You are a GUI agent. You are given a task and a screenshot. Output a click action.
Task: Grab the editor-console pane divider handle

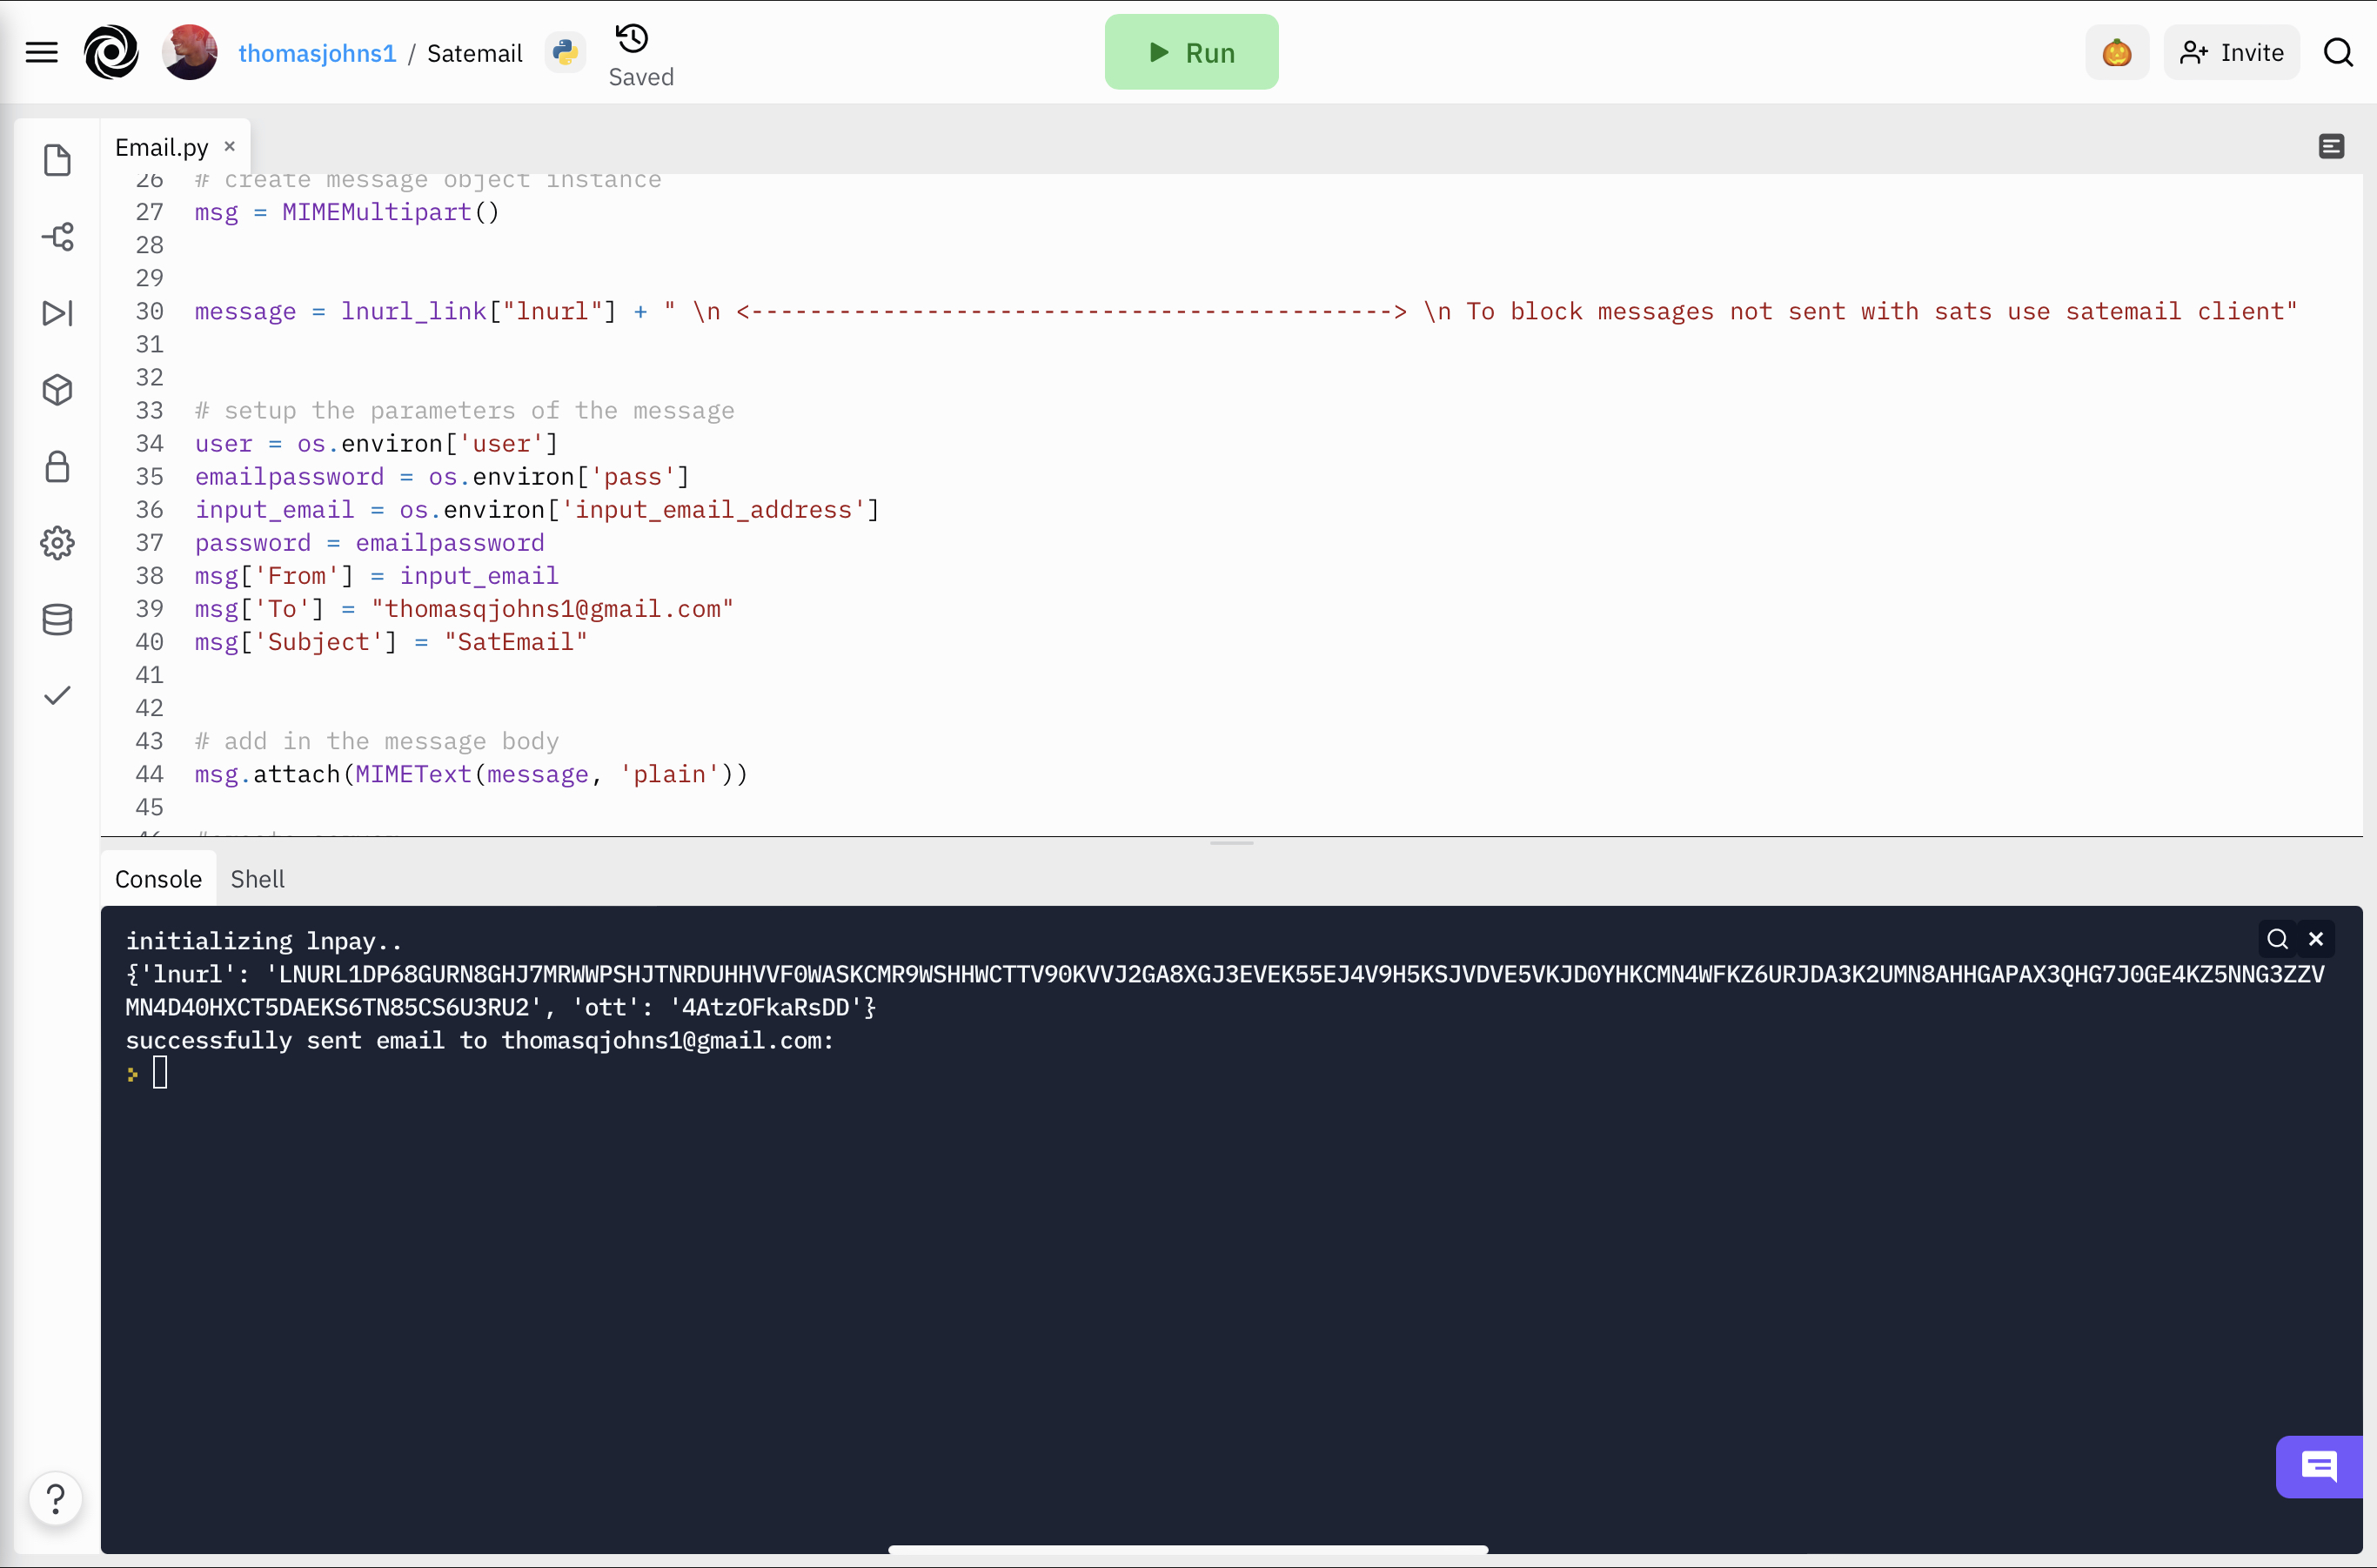click(x=1231, y=843)
